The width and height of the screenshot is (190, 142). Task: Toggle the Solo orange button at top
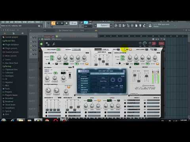click(x=130, y=49)
